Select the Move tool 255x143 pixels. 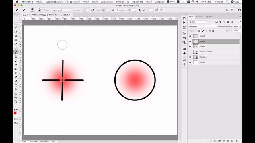(x=16, y=19)
